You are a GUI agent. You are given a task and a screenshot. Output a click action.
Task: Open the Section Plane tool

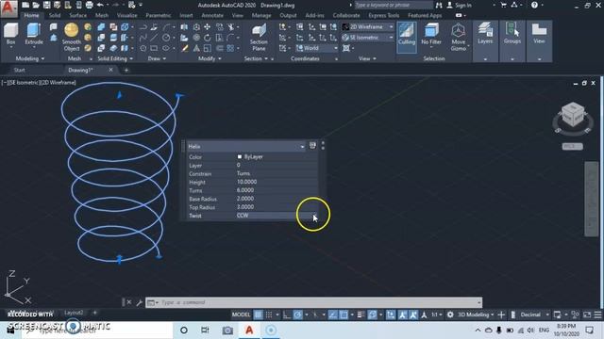pyautogui.click(x=259, y=38)
